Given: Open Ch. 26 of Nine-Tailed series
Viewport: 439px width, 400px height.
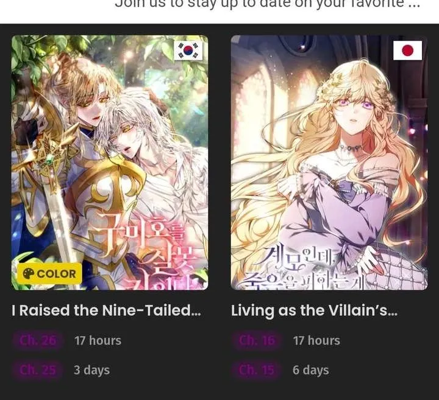Looking at the screenshot, I should tap(38, 340).
